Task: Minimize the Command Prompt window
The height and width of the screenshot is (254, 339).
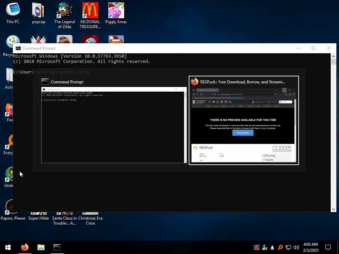Action: click(298, 48)
